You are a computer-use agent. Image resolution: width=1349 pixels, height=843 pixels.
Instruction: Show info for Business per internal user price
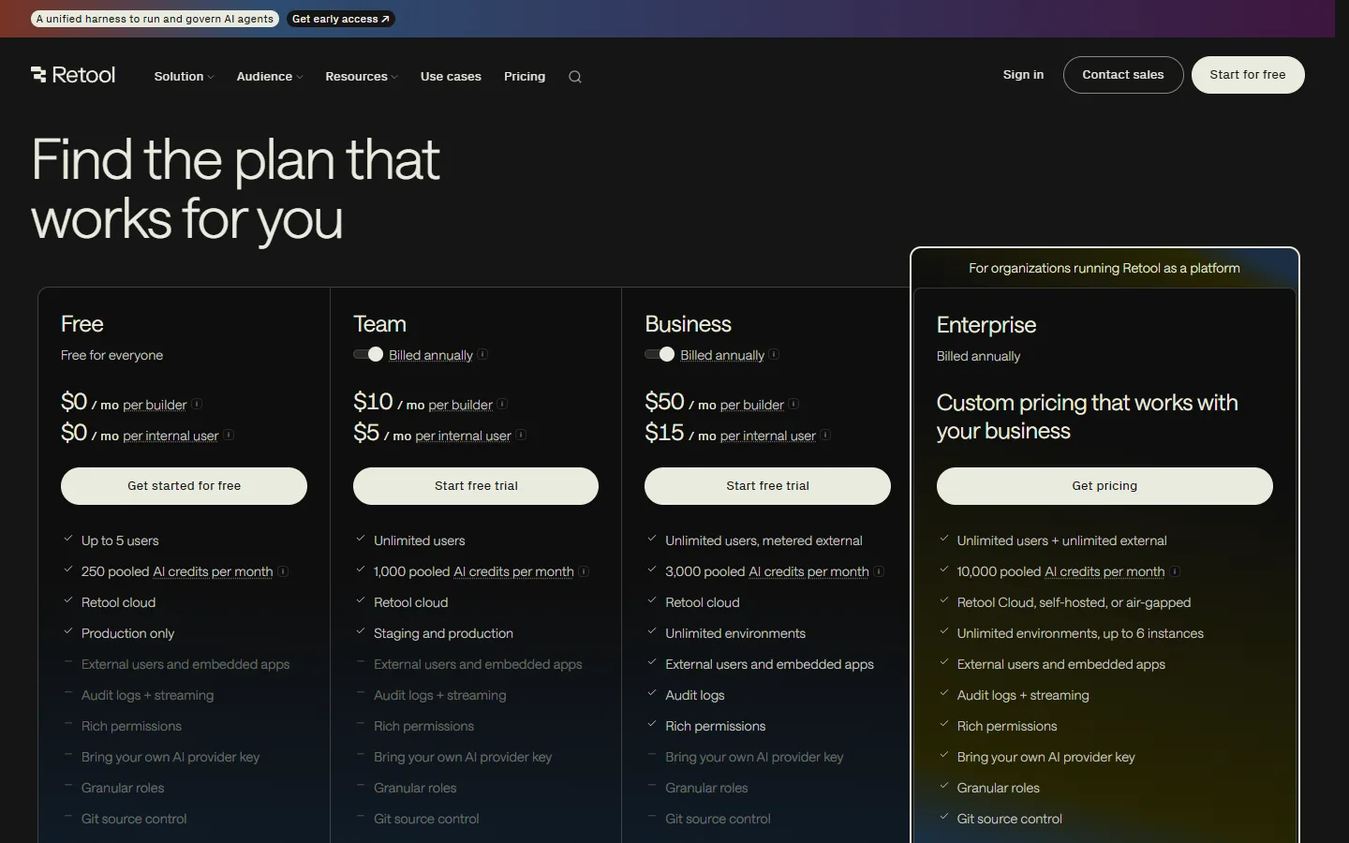pyautogui.click(x=825, y=436)
